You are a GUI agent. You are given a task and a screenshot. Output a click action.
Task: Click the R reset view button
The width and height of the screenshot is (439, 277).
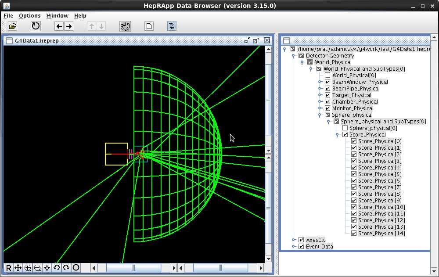9,268
